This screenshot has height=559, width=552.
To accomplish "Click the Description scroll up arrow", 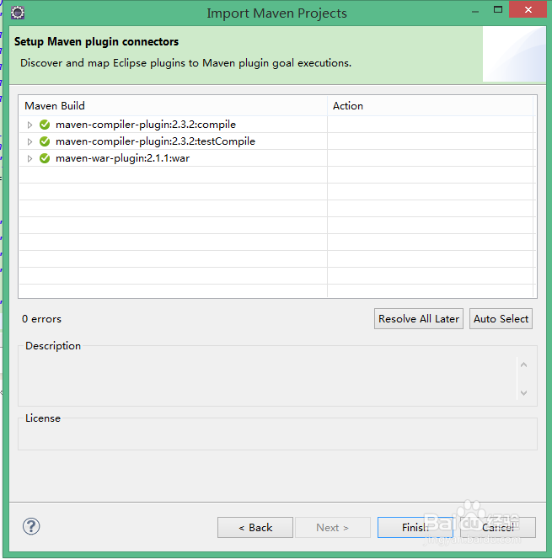I will coord(523,365).
